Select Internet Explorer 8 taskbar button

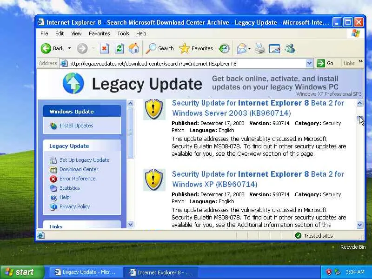(160, 272)
